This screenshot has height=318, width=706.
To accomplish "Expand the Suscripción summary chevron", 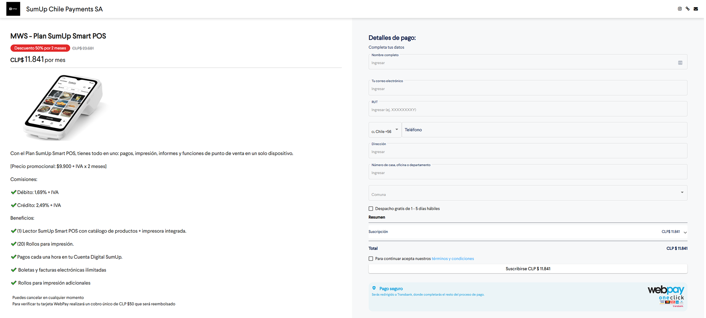I will click(x=685, y=232).
